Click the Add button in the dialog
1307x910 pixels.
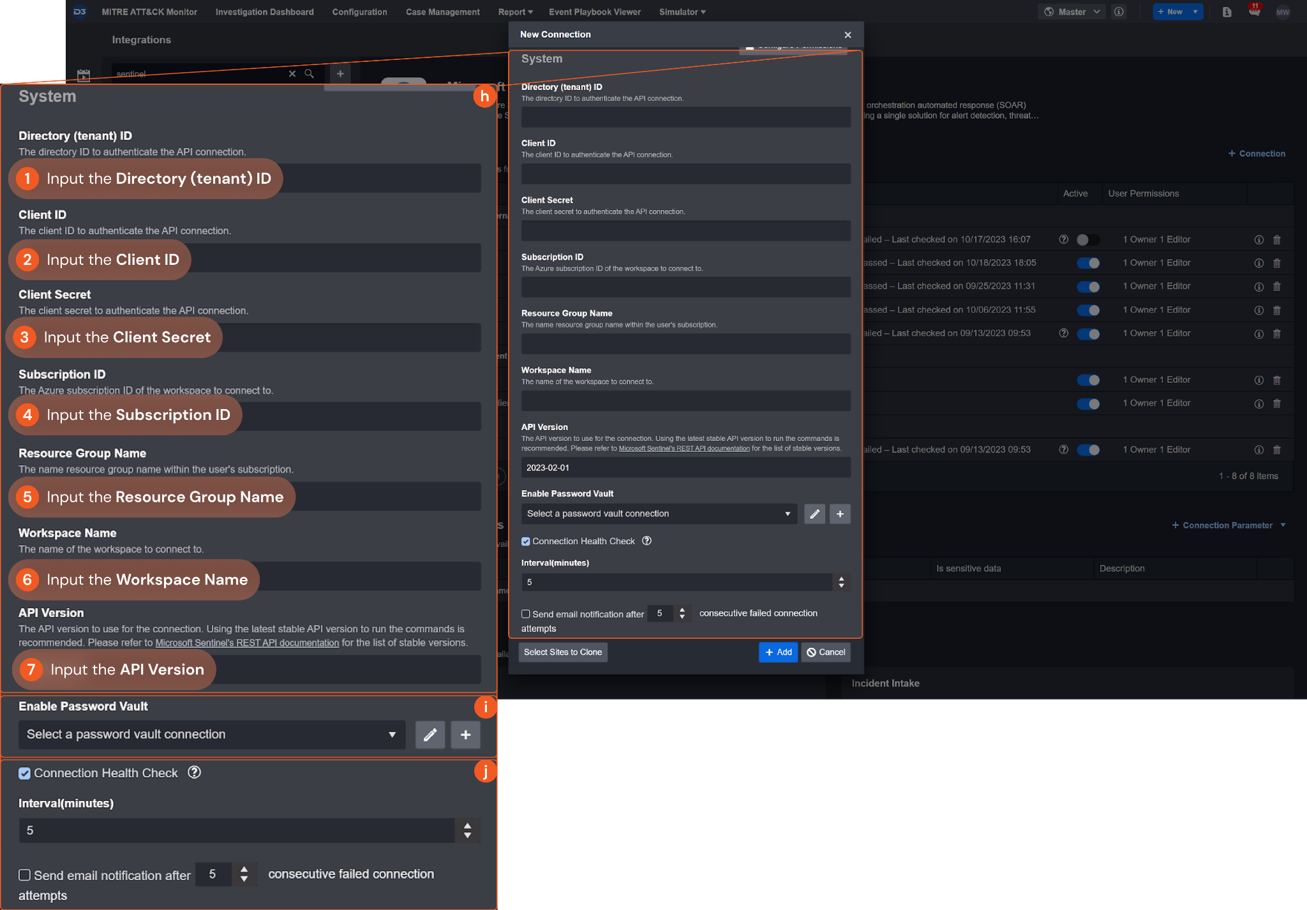(778, 652)
